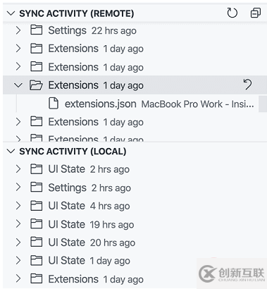The height and width of the screenshot is (289, 267).
Task: Collapse the Sync Activity (Remote) section chevron
Action: [11, 13]
